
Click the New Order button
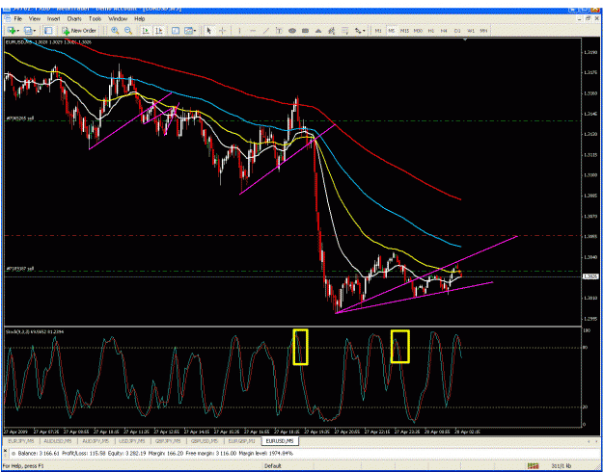(79, 31)
